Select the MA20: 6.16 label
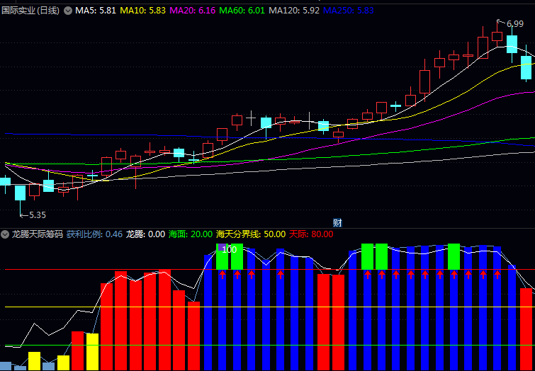535x371 pixels. pos(193,11)
